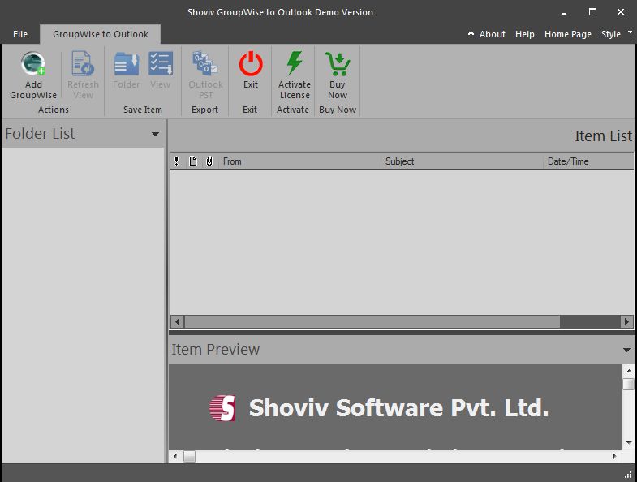637x482 pixels.
Task: Click Item List right scroll arrow
Action: pyautogui.click(x=626, y=321)
